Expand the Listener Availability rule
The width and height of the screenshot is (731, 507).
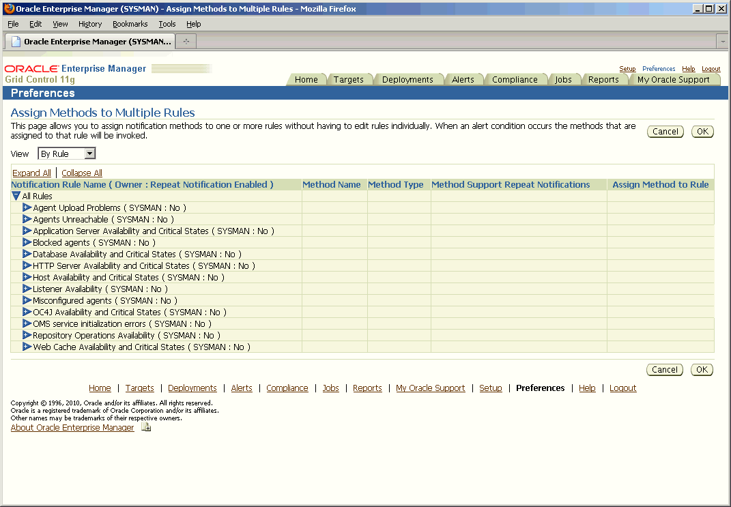click(27, 289)
